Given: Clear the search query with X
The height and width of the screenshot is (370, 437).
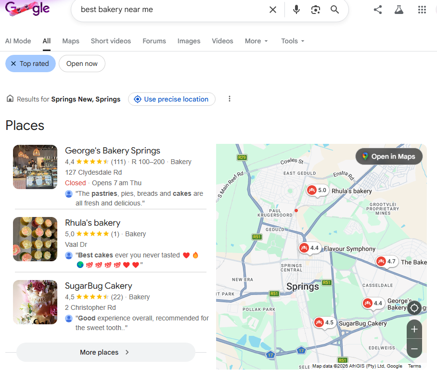Looking at the screenshot, I should pos(273,10).
